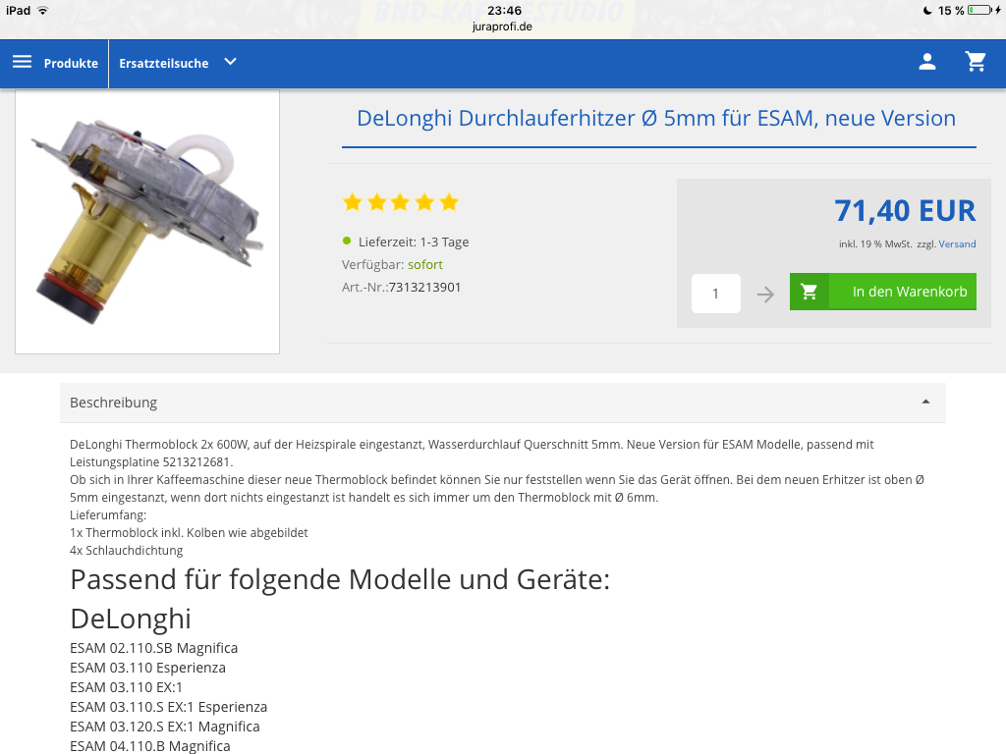Select the Ersatzteilsuche menu item
1006x754 pixels.
(164, 64)
